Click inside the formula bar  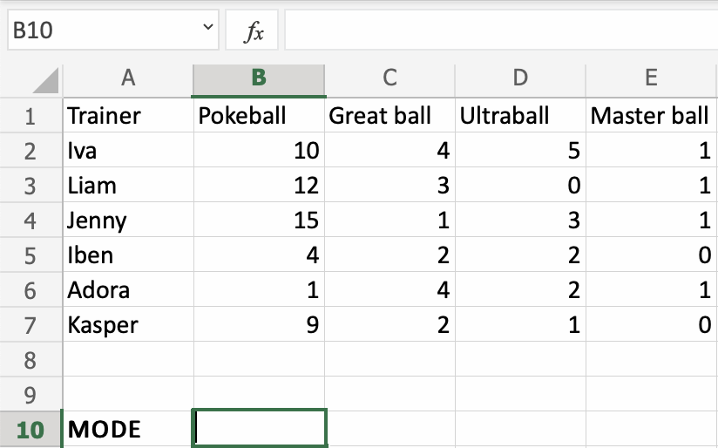click(x=500, y=32)
